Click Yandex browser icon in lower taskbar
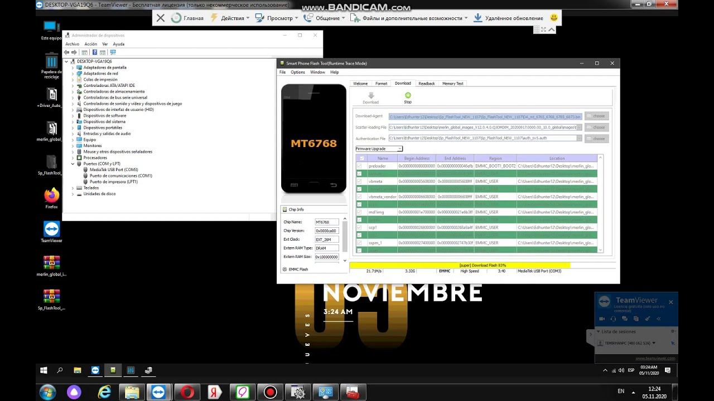The width and height of the screenshot is (714, 401). pos(215,392)
